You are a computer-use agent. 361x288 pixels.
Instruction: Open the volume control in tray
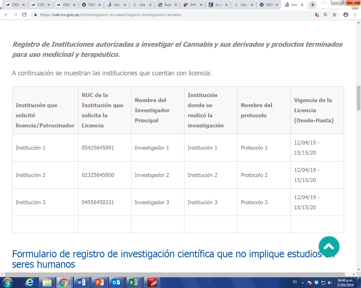point(330,282)
